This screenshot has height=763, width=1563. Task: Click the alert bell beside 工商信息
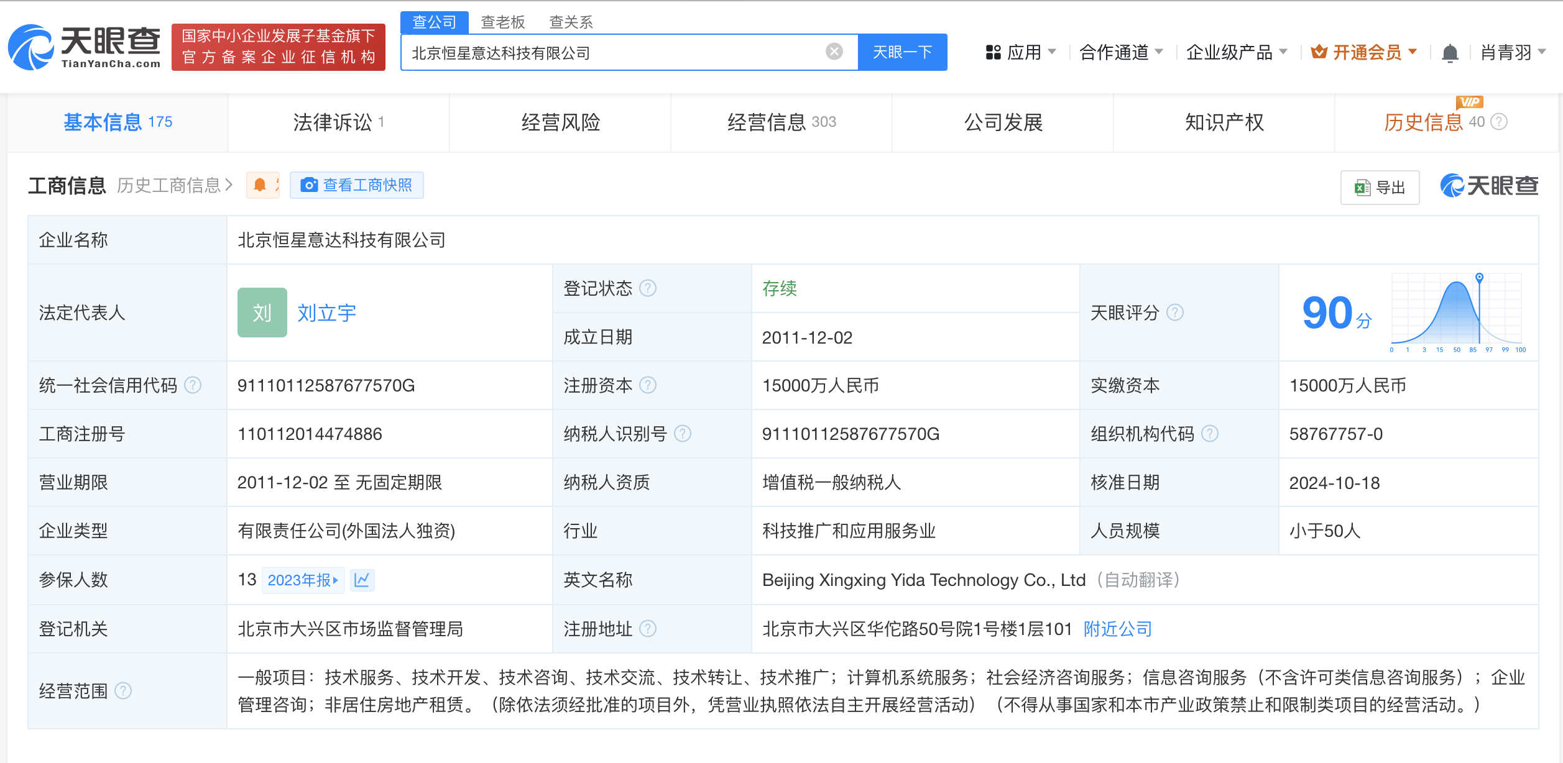(x=261, y=185)
